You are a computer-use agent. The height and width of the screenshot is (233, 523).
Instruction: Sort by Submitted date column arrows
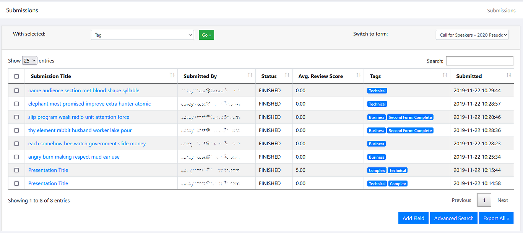(509, 75)
